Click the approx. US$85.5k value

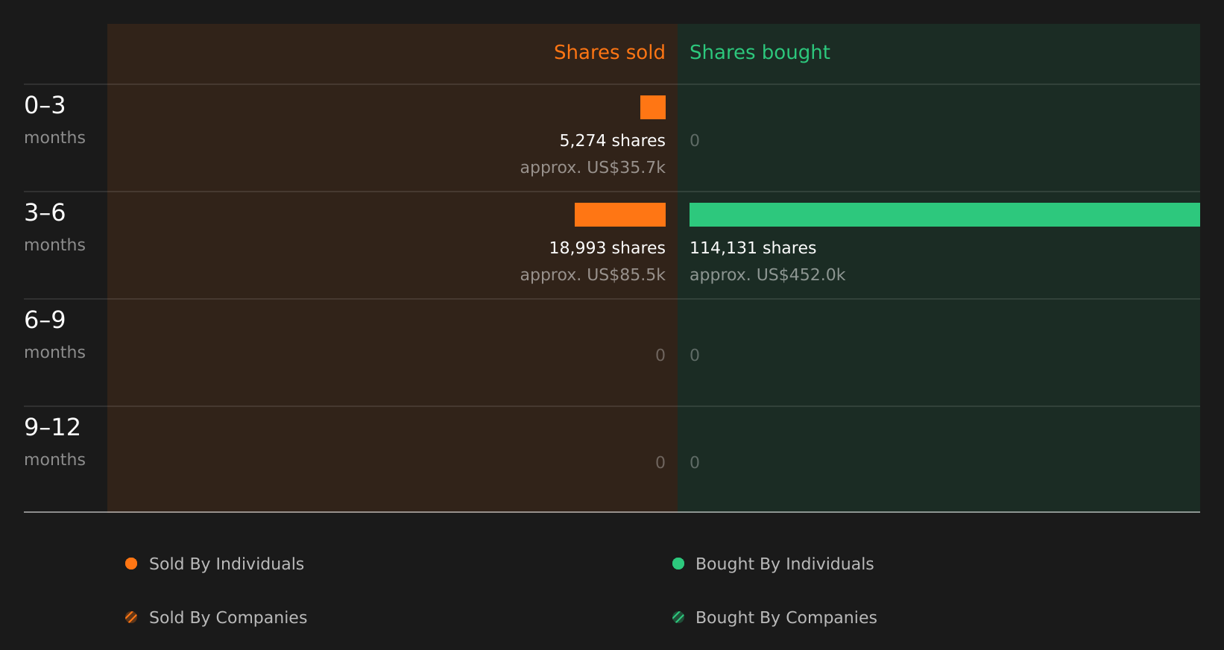pos(593,275)
